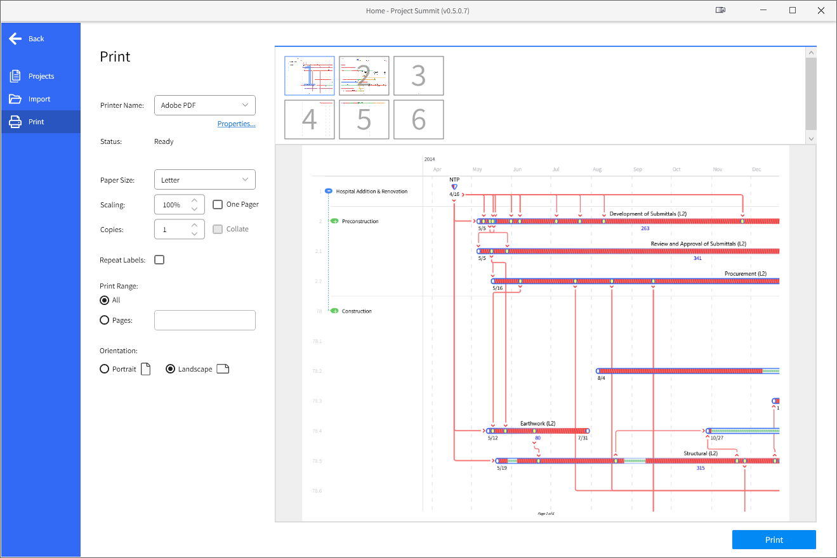Select the Print printer icon in sidebar
837x558 pixels.
point(15,122)
